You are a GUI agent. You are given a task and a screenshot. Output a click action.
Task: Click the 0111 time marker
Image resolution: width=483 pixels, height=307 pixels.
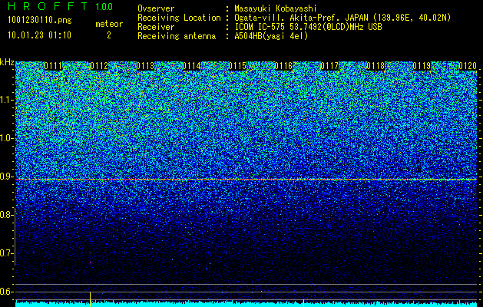[53, 66]
